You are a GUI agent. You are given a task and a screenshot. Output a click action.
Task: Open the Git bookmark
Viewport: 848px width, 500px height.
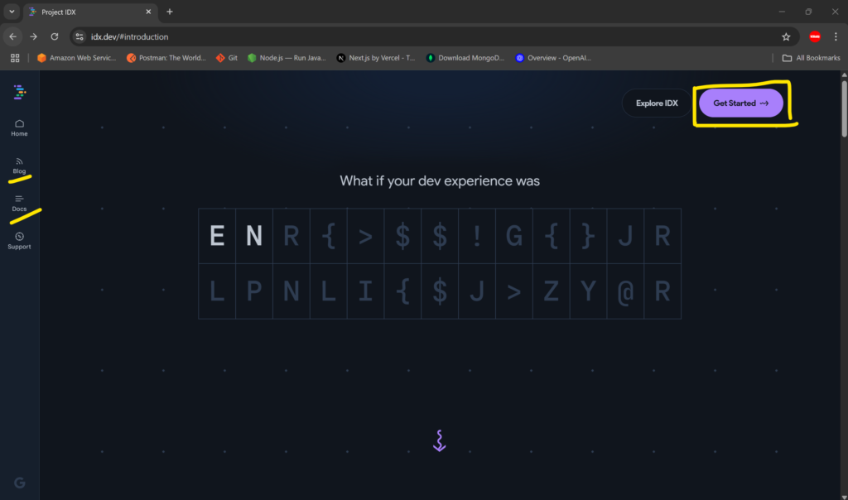point(227,58)
